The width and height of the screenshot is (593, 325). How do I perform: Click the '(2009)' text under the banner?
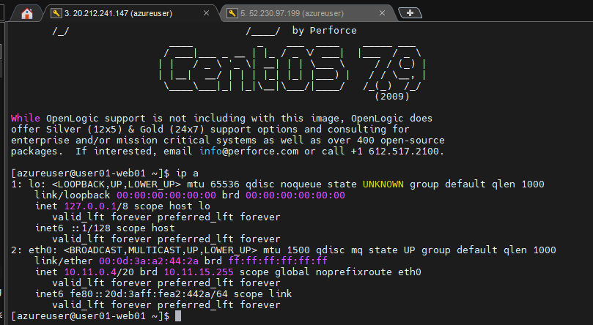(392, 96)
